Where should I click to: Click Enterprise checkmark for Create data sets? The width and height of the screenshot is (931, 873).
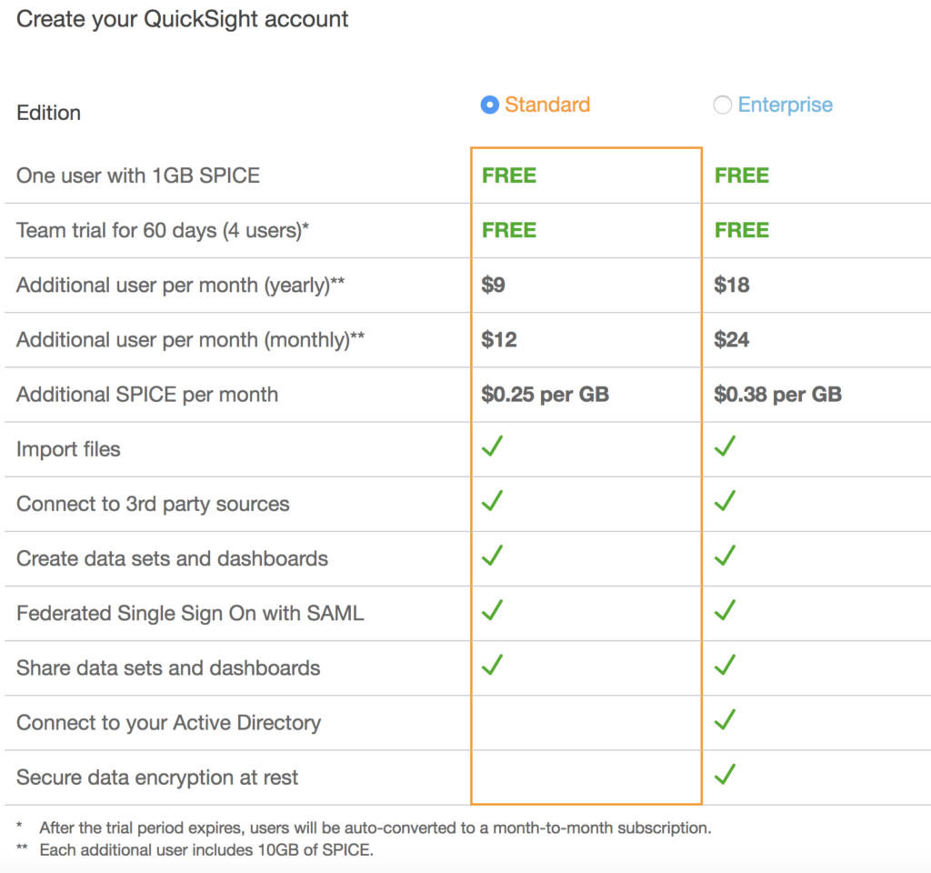click(725, 556)
